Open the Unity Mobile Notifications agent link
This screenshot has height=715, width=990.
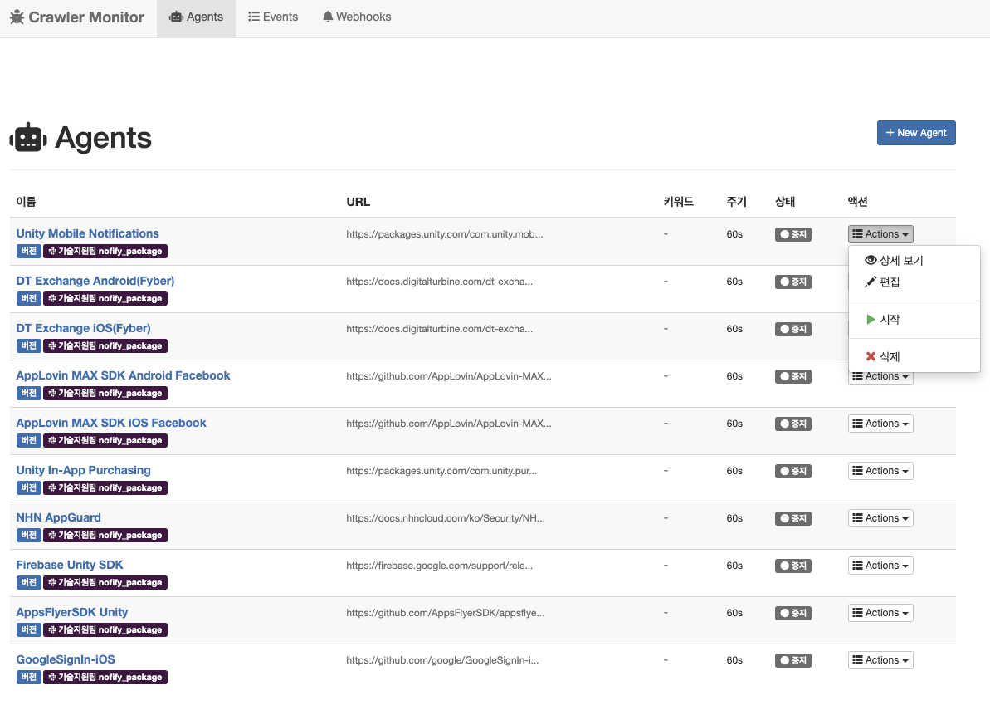point(87,233)
